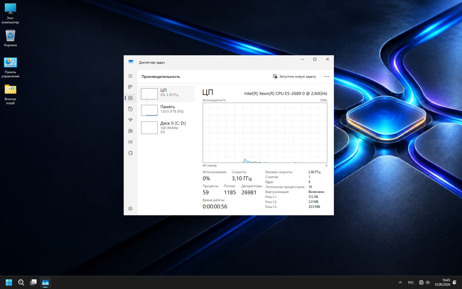
Task: Select the Диск 0 (C: D:) entry
Action: tap(166, 127)
